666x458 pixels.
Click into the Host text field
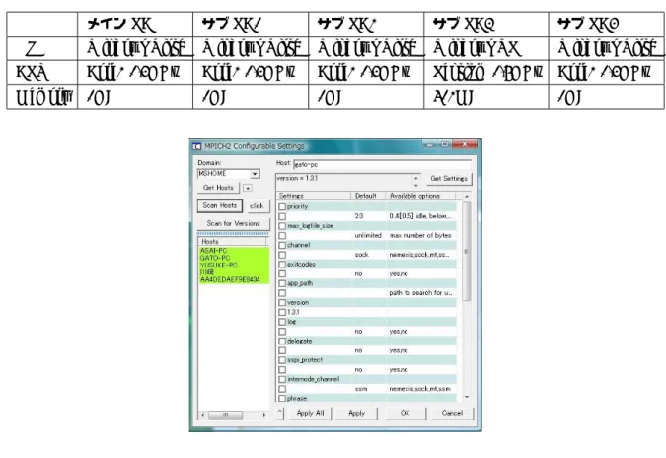click(382, 165)
